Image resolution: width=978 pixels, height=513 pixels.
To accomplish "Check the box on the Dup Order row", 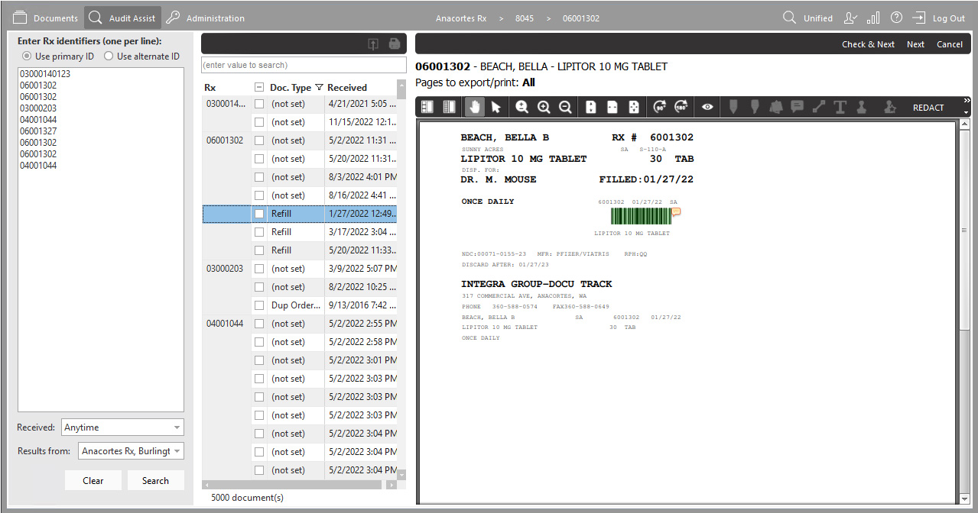I will (258, 305).
